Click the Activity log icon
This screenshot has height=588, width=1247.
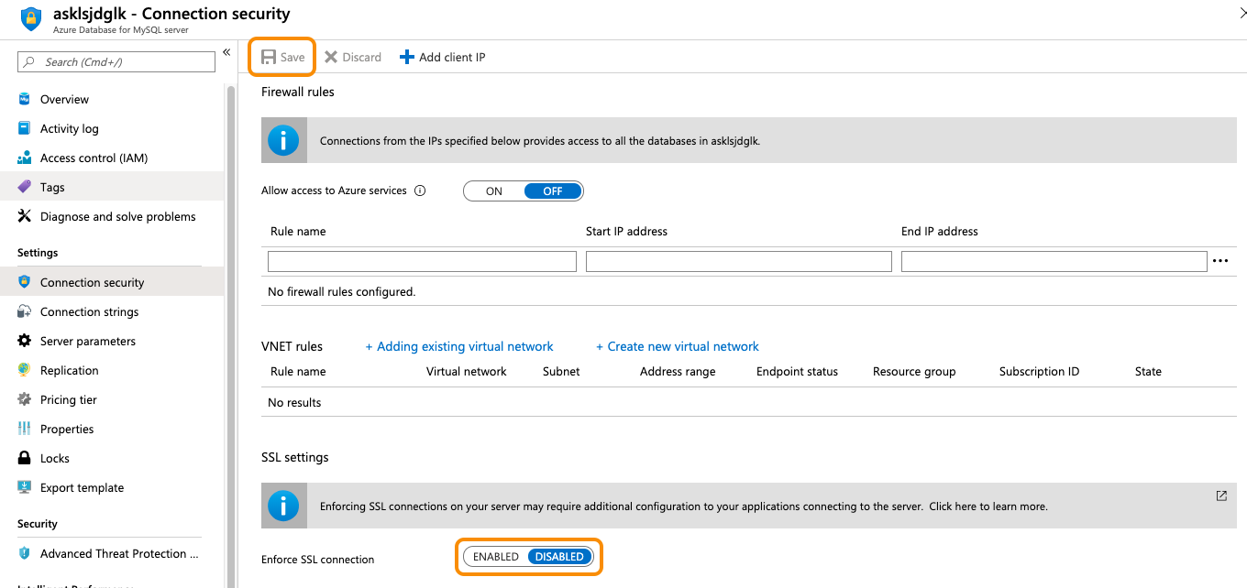click(x=25, y=128)
